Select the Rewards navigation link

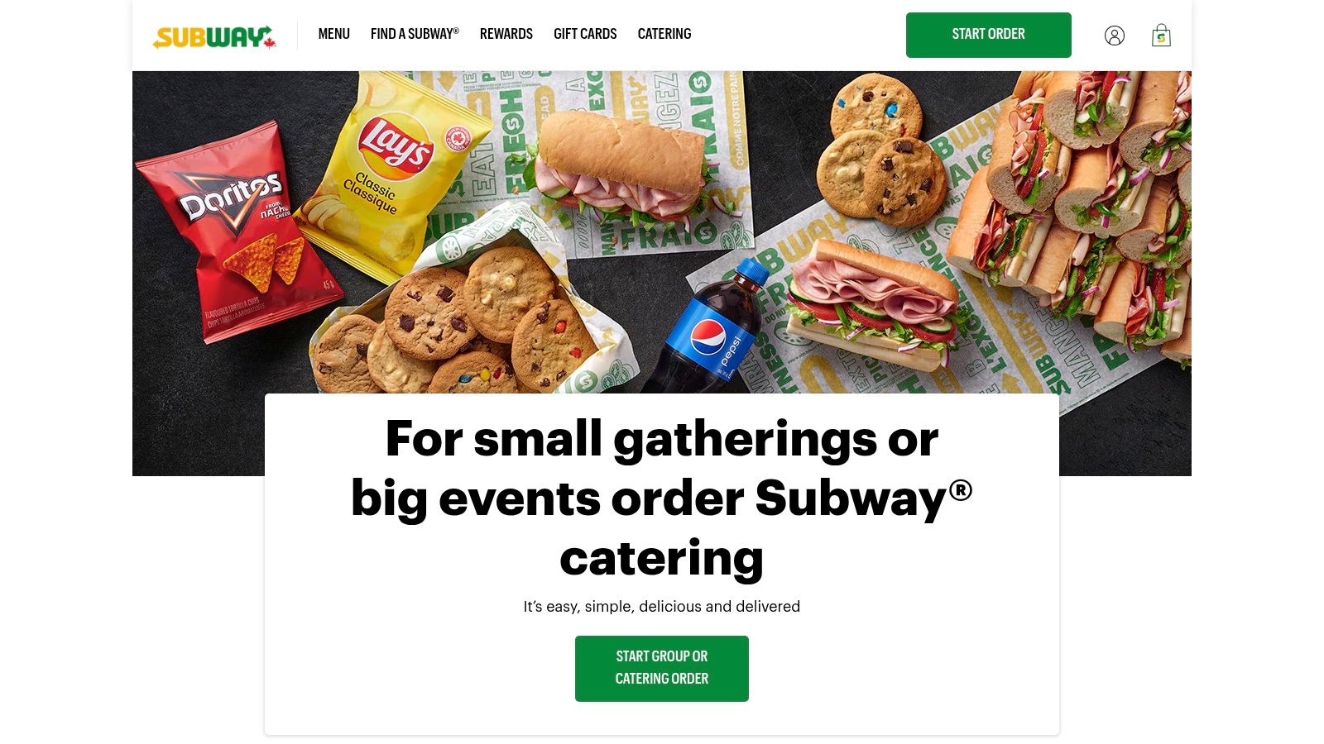click(506, 34)
